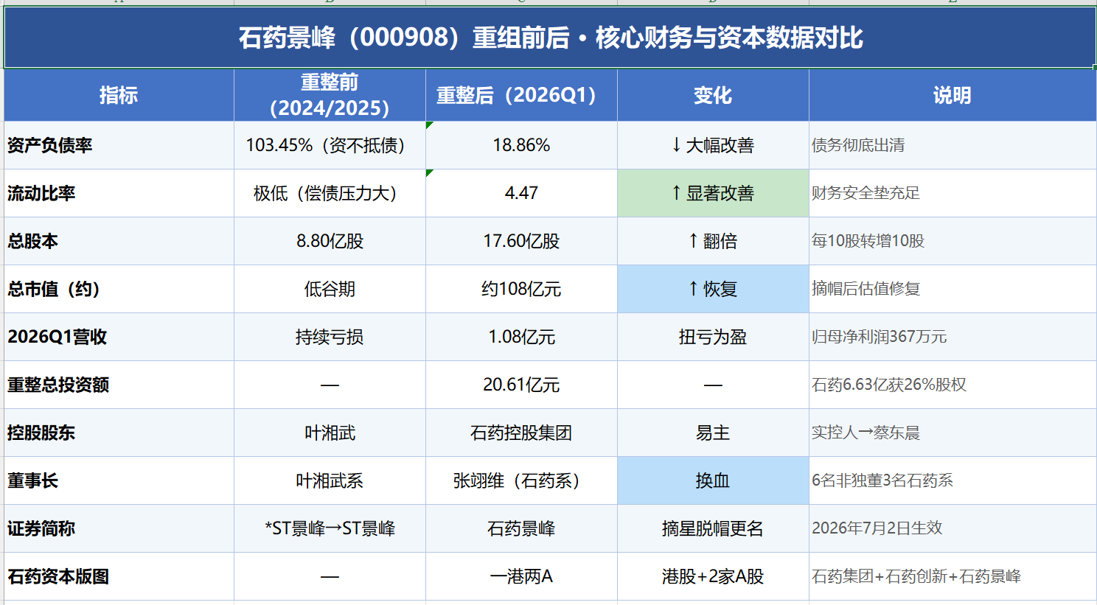Select cell 持续亏损

pos(330,337)
